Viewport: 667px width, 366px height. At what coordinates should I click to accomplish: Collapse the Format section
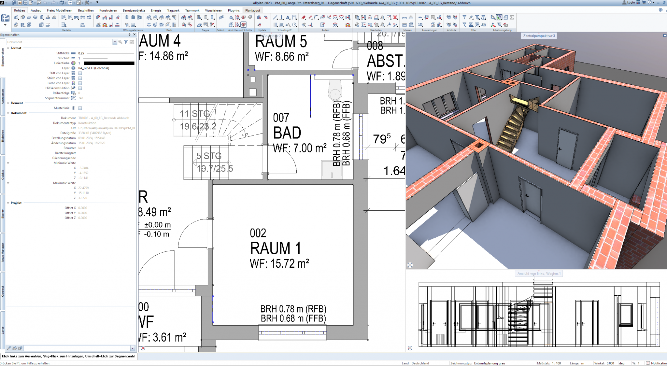[x=8, y=48]
